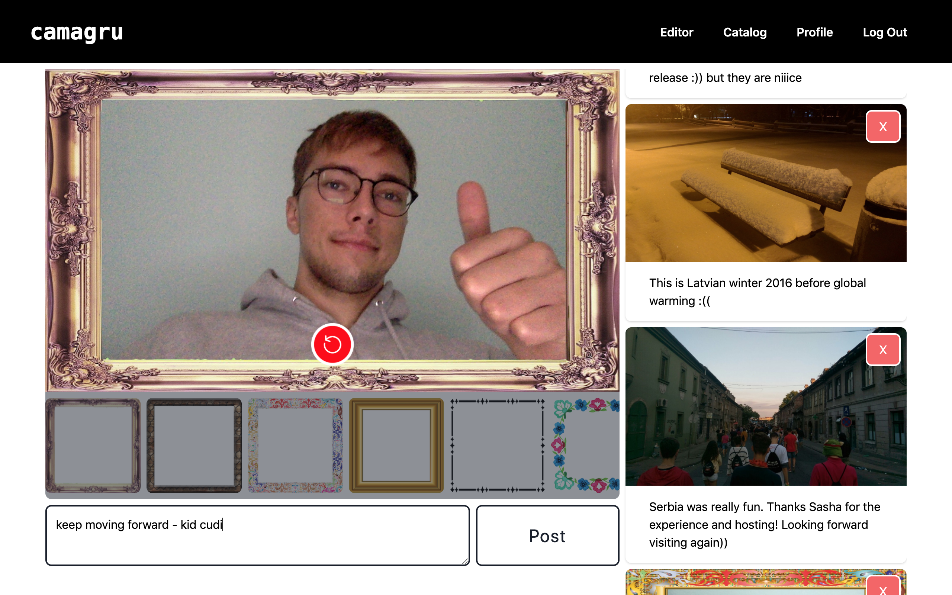Screen dimensions: 952x595
Task: Delete the Serbia street post
Action: [882, 350]
